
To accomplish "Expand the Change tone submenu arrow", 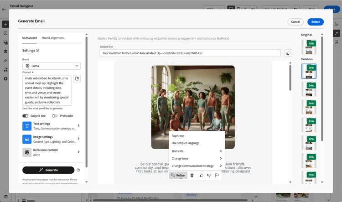I will pyautogui.click(x=221, y=158).
